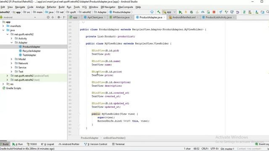Switch to ApiClient.java tab

[95, 17]
